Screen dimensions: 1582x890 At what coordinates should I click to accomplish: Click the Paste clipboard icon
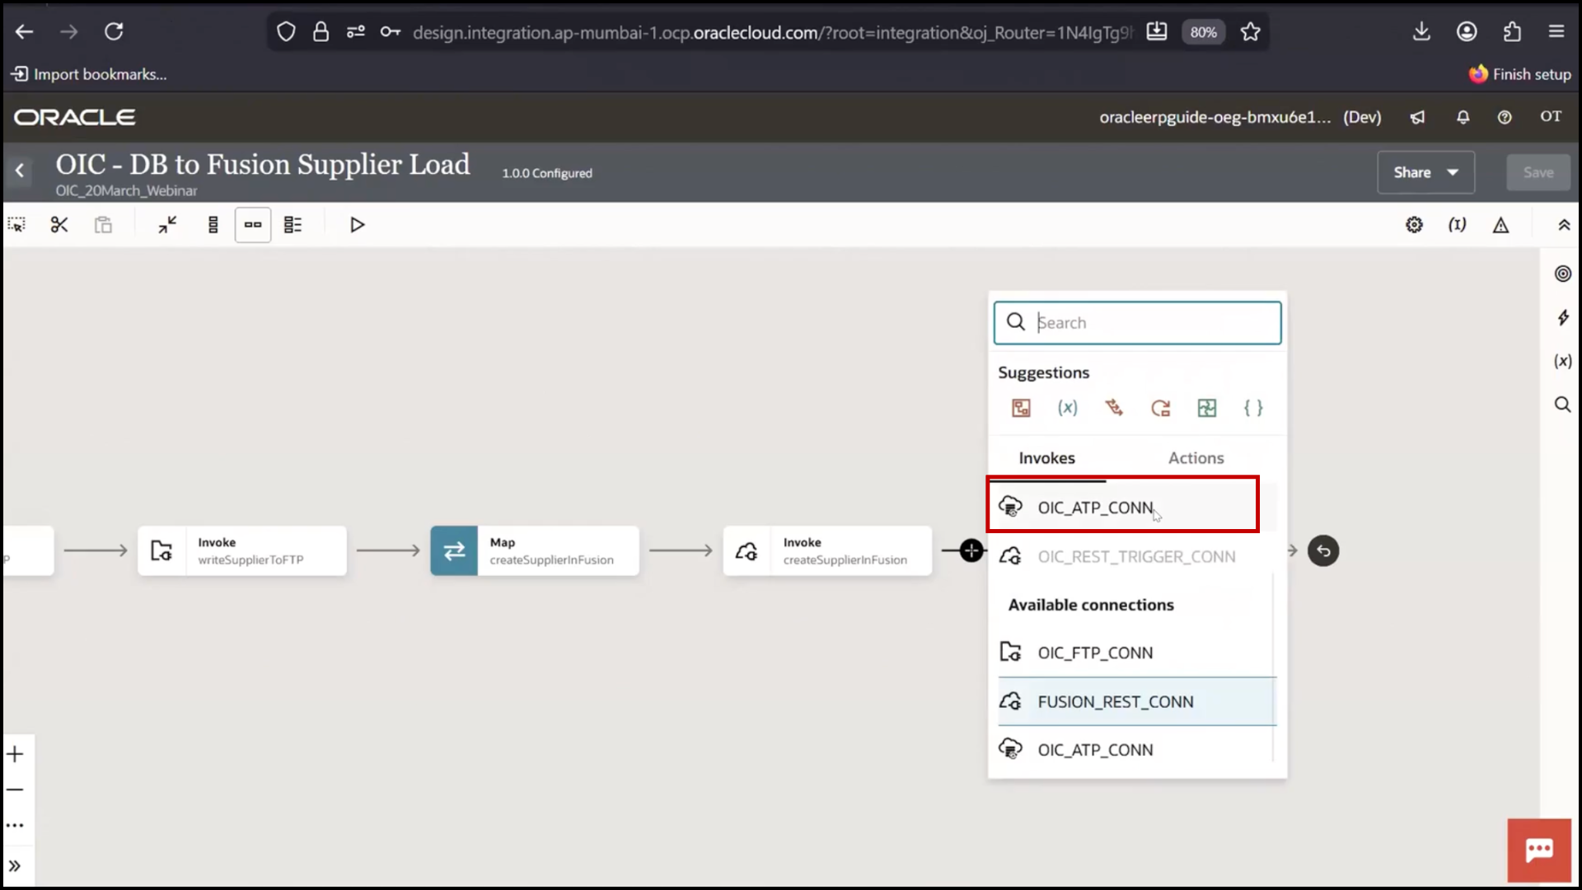(103, 224)
